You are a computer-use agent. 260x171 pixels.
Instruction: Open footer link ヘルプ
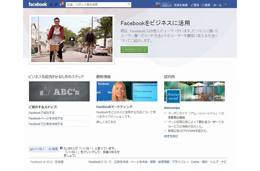(214, 162)
